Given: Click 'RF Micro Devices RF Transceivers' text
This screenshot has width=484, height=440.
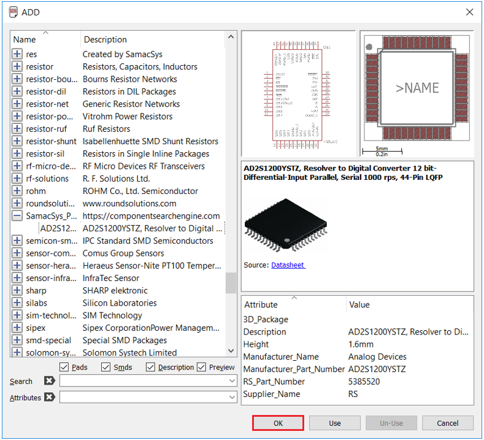Looking at the screenshot, I should 144,166.
